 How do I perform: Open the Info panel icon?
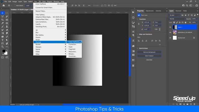click(133, 17)
